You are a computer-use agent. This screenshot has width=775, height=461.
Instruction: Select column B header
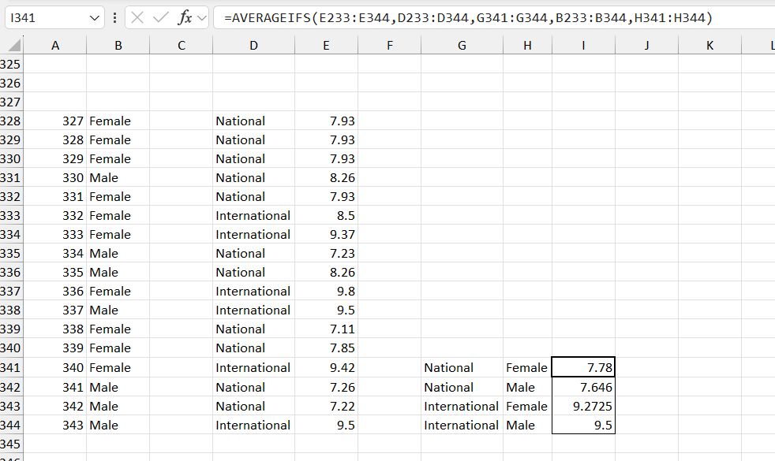pos(118,46)
